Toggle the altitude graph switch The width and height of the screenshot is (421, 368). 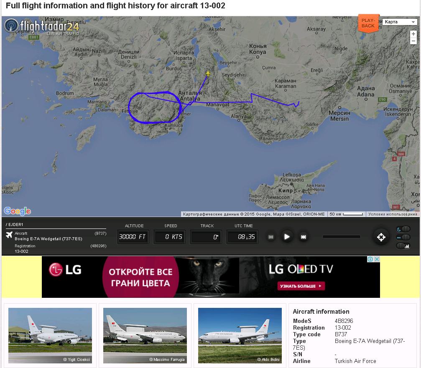[x=403, y=246]
